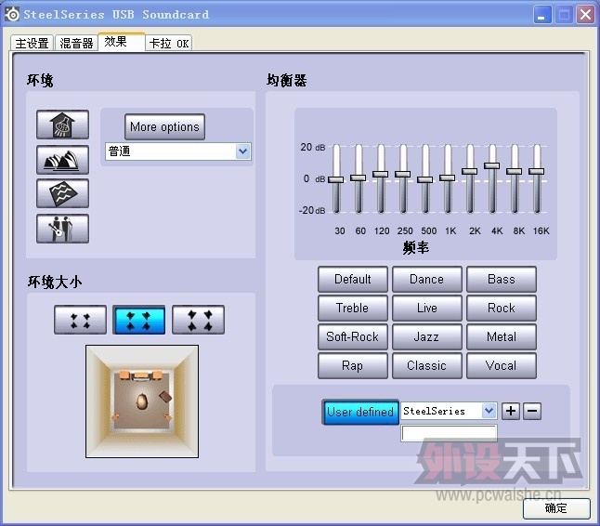Apply the Live equalizer preset
Image resolution: width=600 pixels, height=526 pixels.
tap(426, 309)
